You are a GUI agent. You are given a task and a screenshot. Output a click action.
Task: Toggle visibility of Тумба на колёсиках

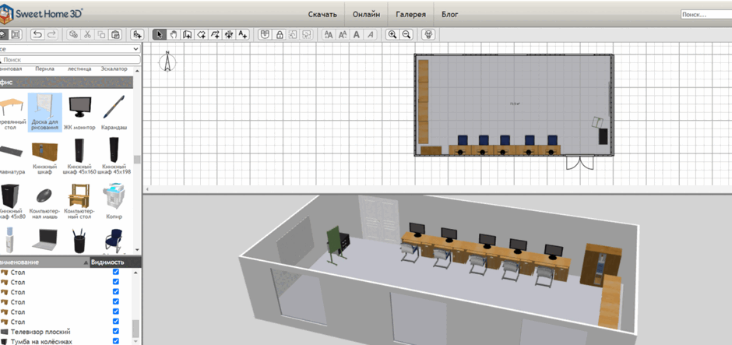(x=116, y=341)
